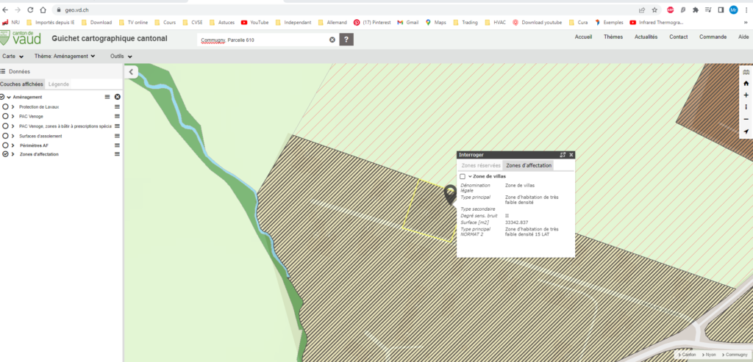Enable PAC Venoge zones à bâtir layer

pyautogui.click(x=5, y=126)
